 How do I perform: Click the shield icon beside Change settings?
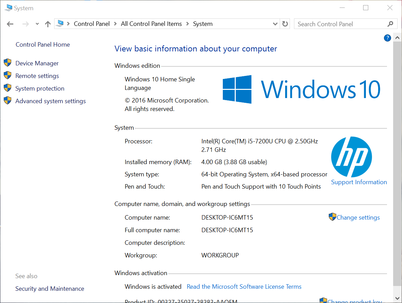click(332, 217)
